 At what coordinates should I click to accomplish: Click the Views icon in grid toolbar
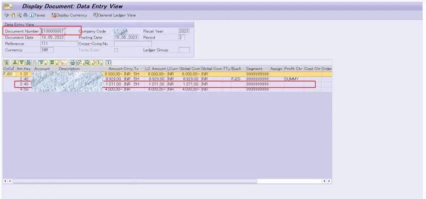(x=80, y=63)
